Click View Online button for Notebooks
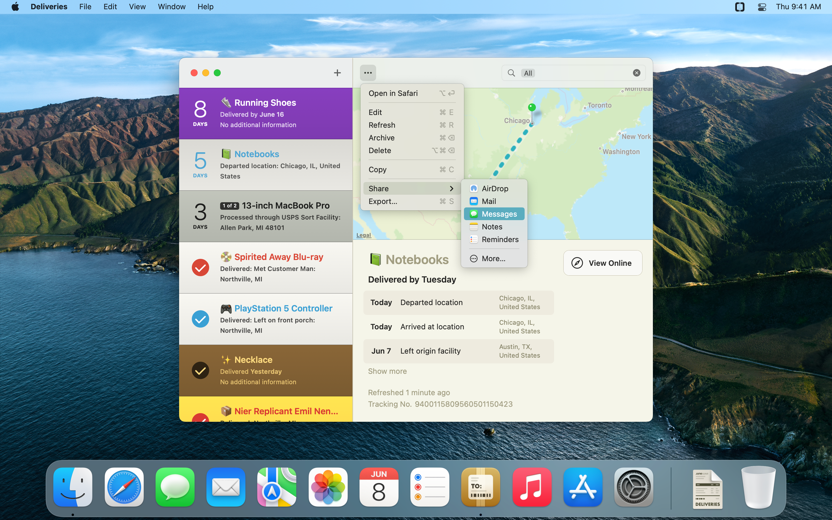This screenshot has width=832, height=520. click(602, 262)
